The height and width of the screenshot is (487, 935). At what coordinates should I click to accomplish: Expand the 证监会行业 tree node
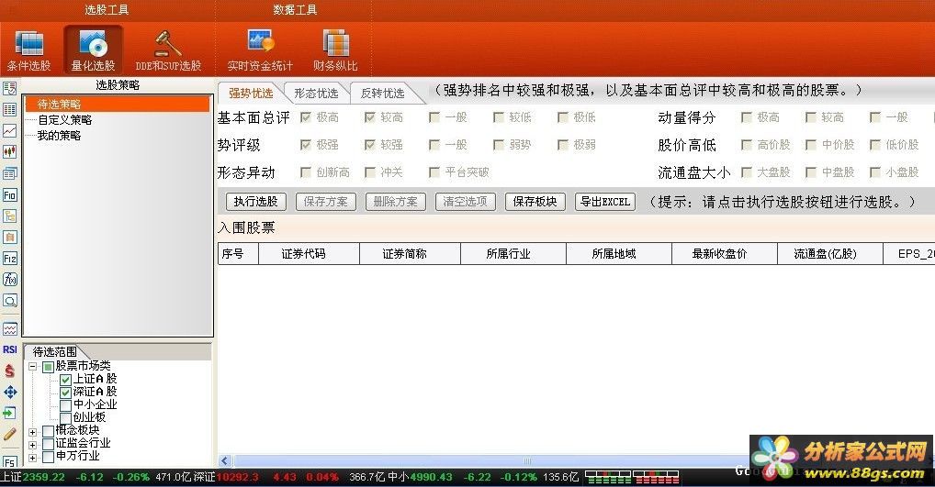coord(33,445)
